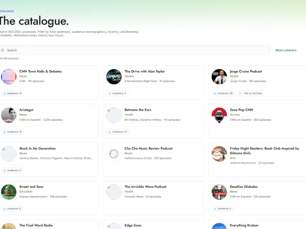Viewport: 306px width, 229px height.
Task: Click 'Bill Anthes, Karianne Anthes · 115 episodes' text
Action: [152, 120]
